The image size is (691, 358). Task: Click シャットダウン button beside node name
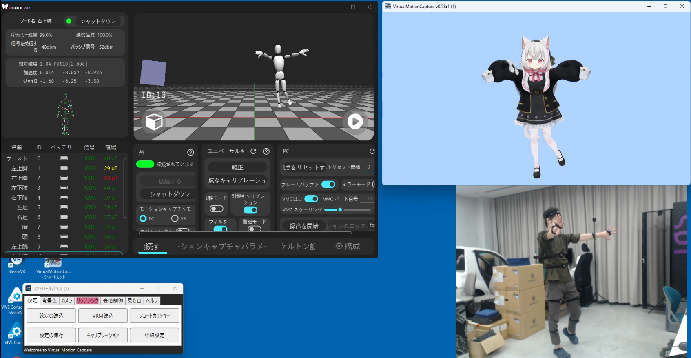pyautogui.click(x=98, y=21)
